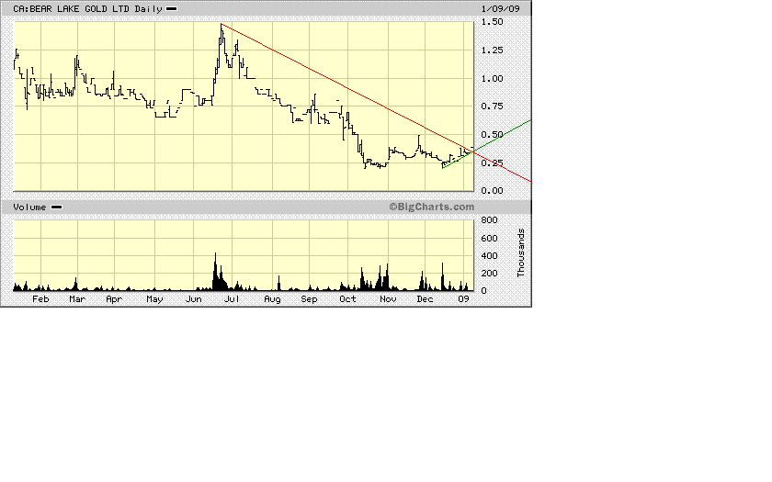Click the 1.00 price axis label
The height and width of the screenshot is (482, 772).
coord(492,79)
